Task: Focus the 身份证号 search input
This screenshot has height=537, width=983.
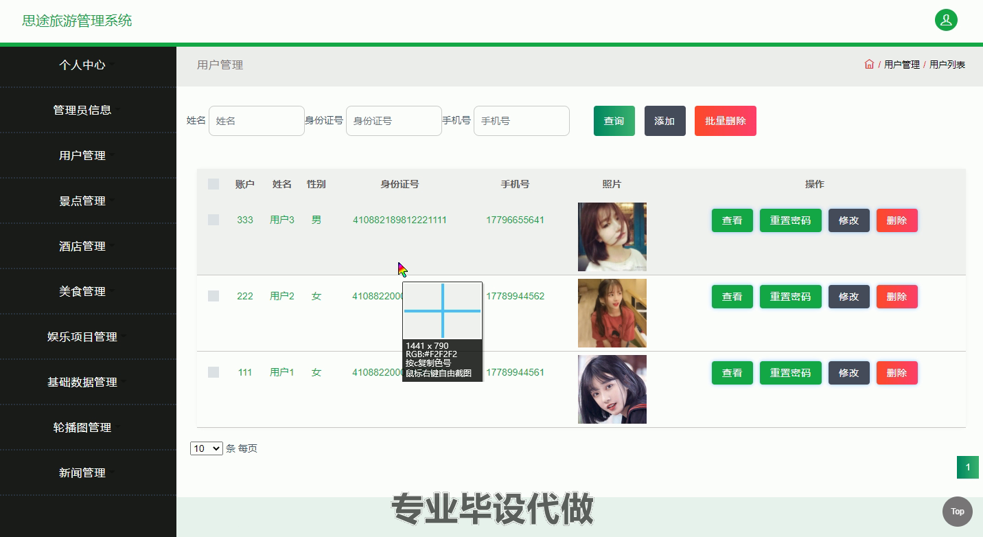Action: click(x=394, y=121)
